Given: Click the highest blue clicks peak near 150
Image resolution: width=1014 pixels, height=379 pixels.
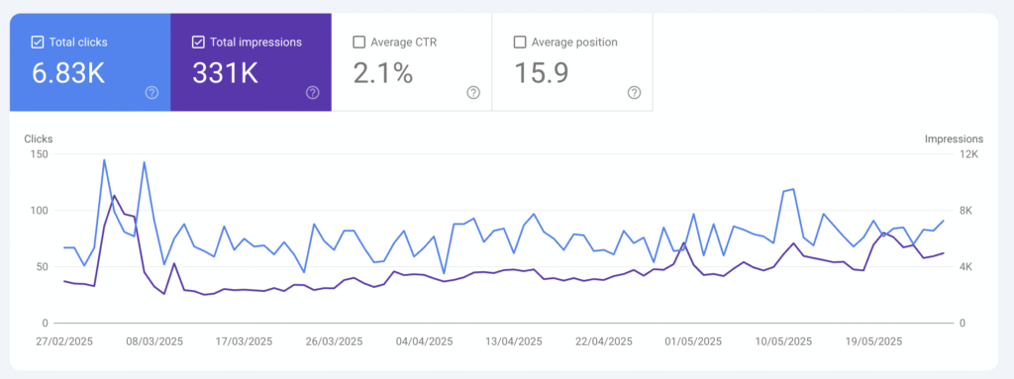Looking at the screenshot, I should pos(104,159).
